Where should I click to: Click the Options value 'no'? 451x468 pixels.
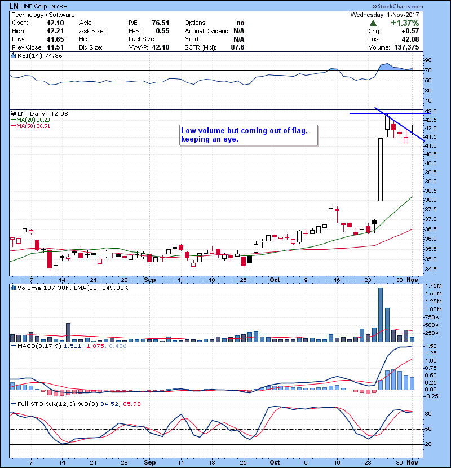[240, 23]
